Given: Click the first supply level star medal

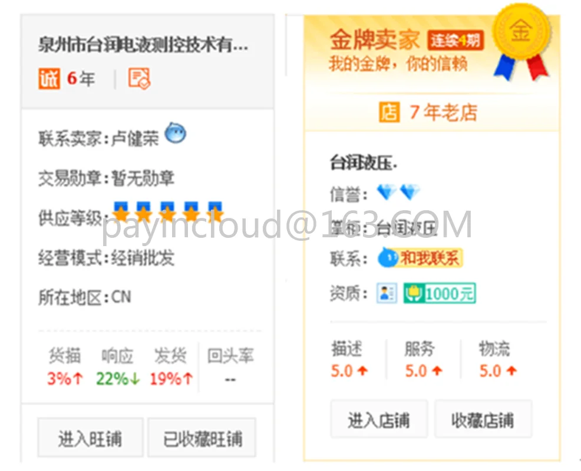Looking at the screenshot, I should click(x=121, y=212).
